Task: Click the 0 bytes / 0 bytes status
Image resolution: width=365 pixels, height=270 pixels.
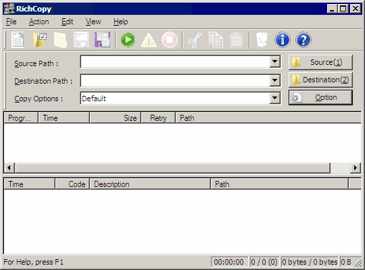Action: (310, 262)
